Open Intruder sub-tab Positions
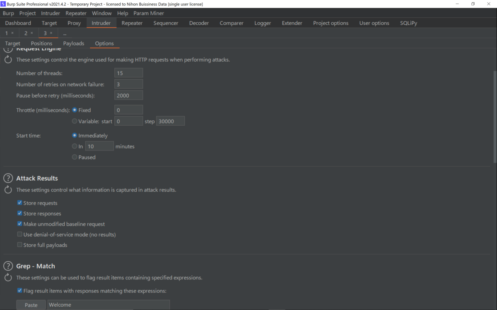497x310 pixels. 41,43
